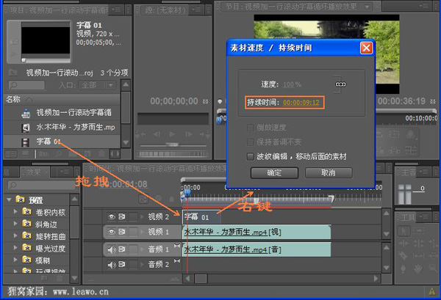Click the 卷积内核 preset folder icon

click(x=26, y=211)
